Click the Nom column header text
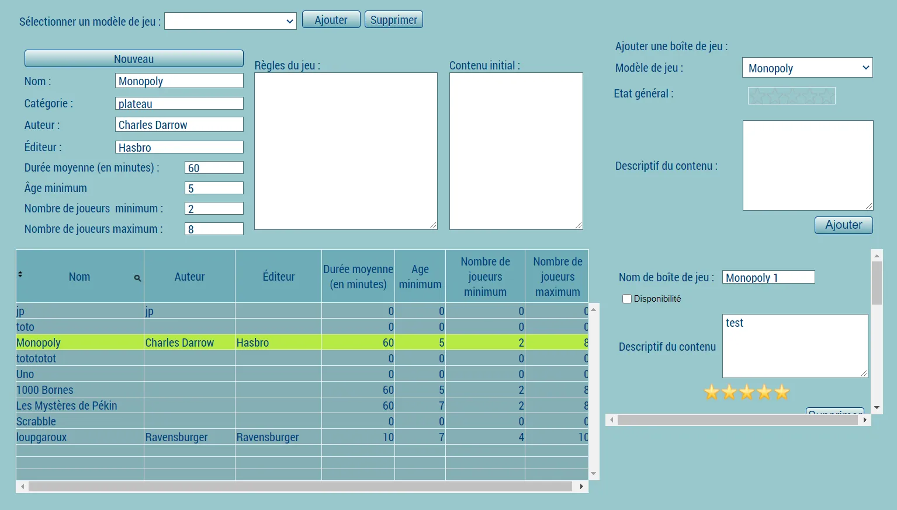The image size is (897, 510). [79, 277]
